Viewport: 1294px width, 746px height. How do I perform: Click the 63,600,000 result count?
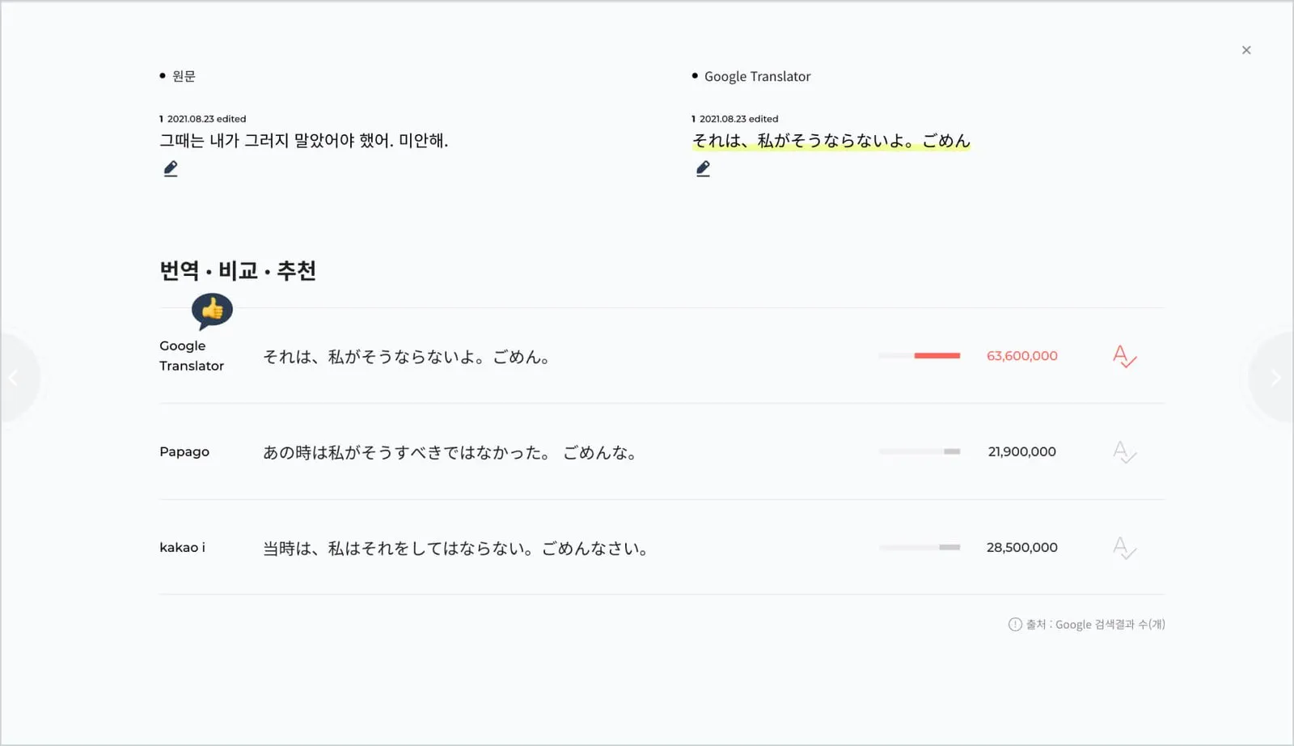tap(1022, 356)
